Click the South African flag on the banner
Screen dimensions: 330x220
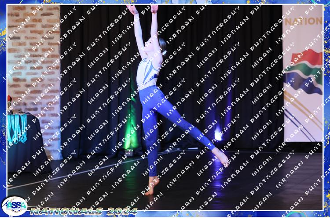(303, 71)
